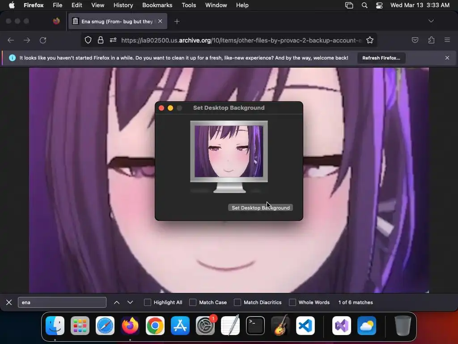Open Terminal from the Dock
Image resolution: width=458 pixels, height=344 pixels.
[x=255, y=326]
